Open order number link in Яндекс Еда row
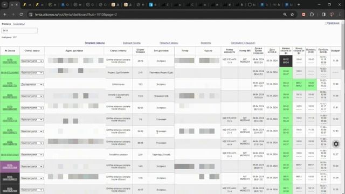Screen dimensions: 345x194 click(10, 73)
